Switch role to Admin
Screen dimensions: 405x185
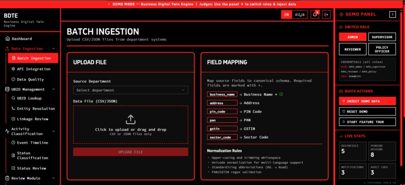coord(353,37)
